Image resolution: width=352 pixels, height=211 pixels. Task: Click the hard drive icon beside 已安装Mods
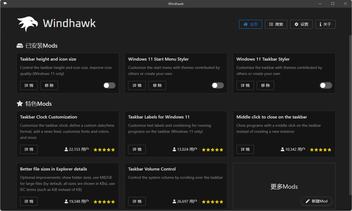click(20, 46)
